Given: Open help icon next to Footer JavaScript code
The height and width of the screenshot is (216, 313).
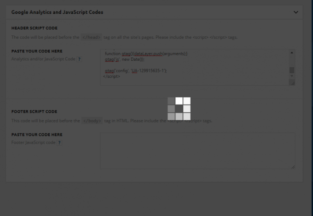Looking at the screenshot, I should [x=59, y=143].
